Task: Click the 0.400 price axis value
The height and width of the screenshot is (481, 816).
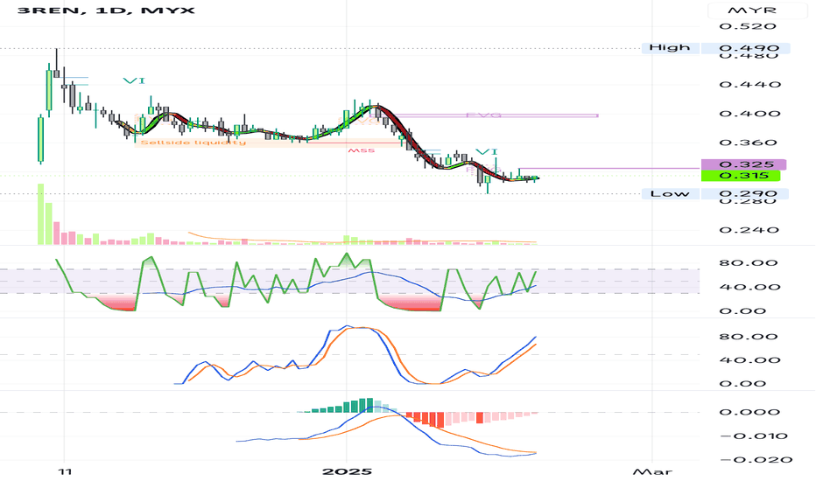Action: 750,114
